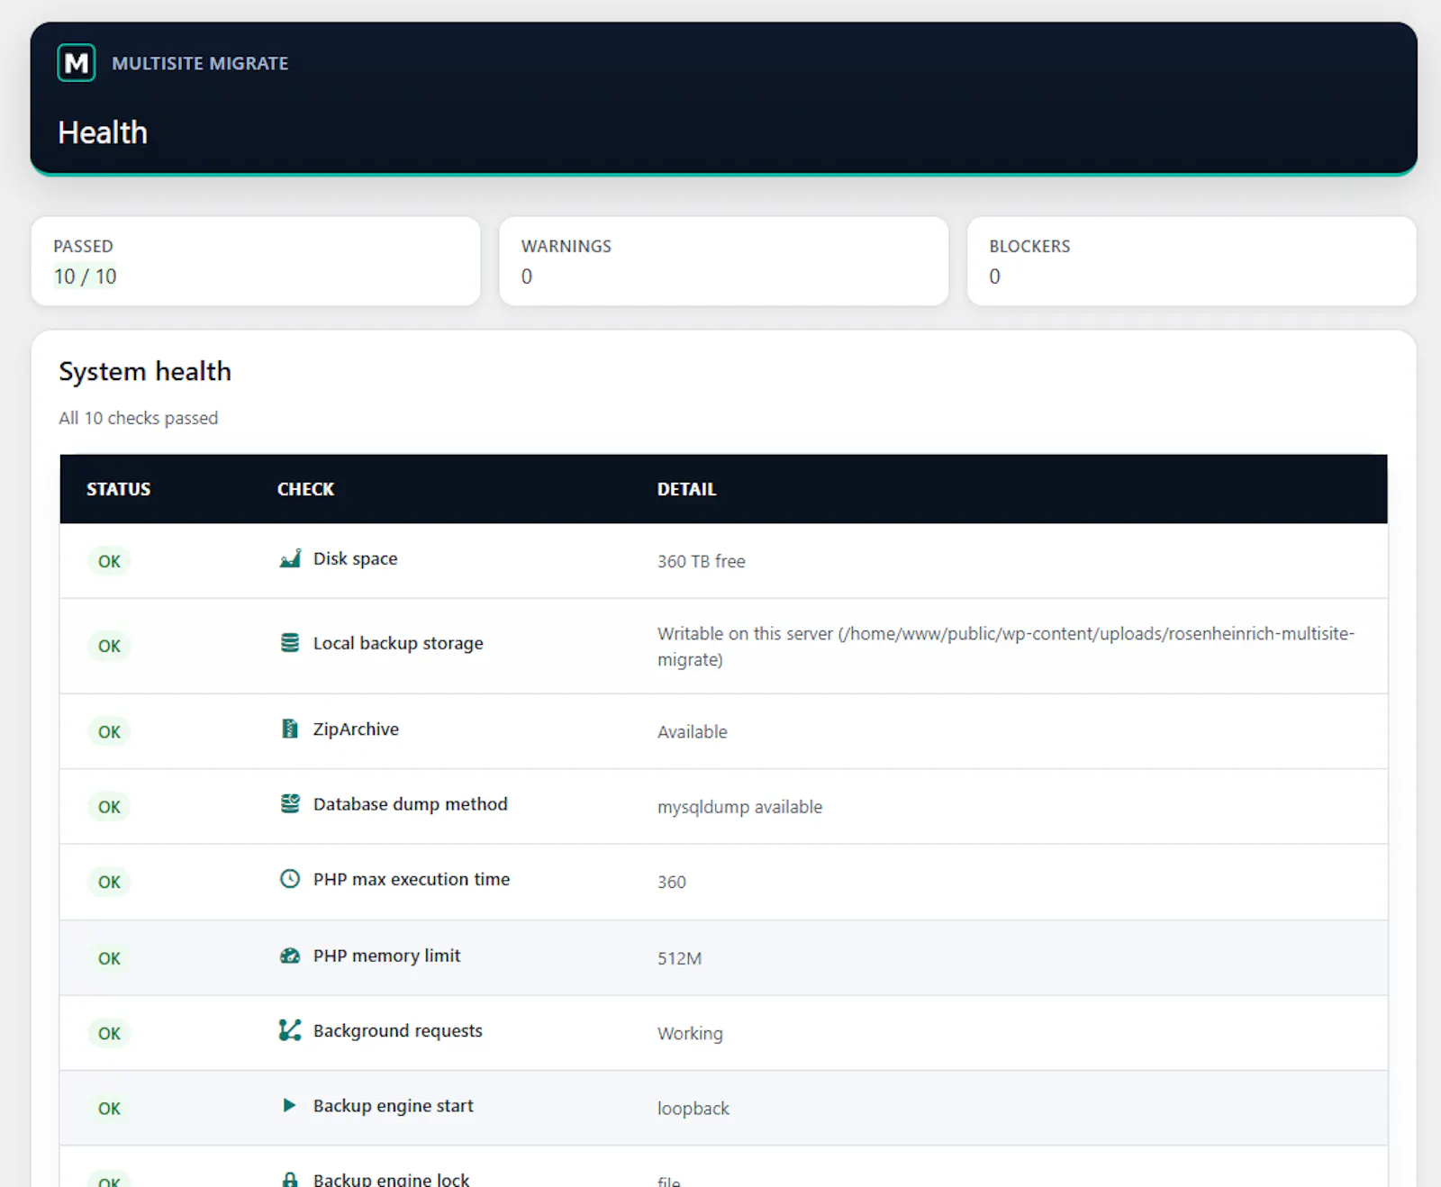Viewport: 1441px width, 1187px height.
Task: Click the '360 TB free' detail
Action: 702,561
